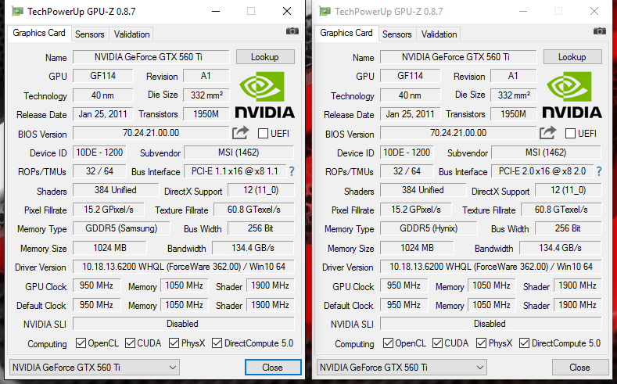This screenshot has height=384, width=617.
Task: Switch to Sensors tab in right window
Action: click(x=397, y=34)
